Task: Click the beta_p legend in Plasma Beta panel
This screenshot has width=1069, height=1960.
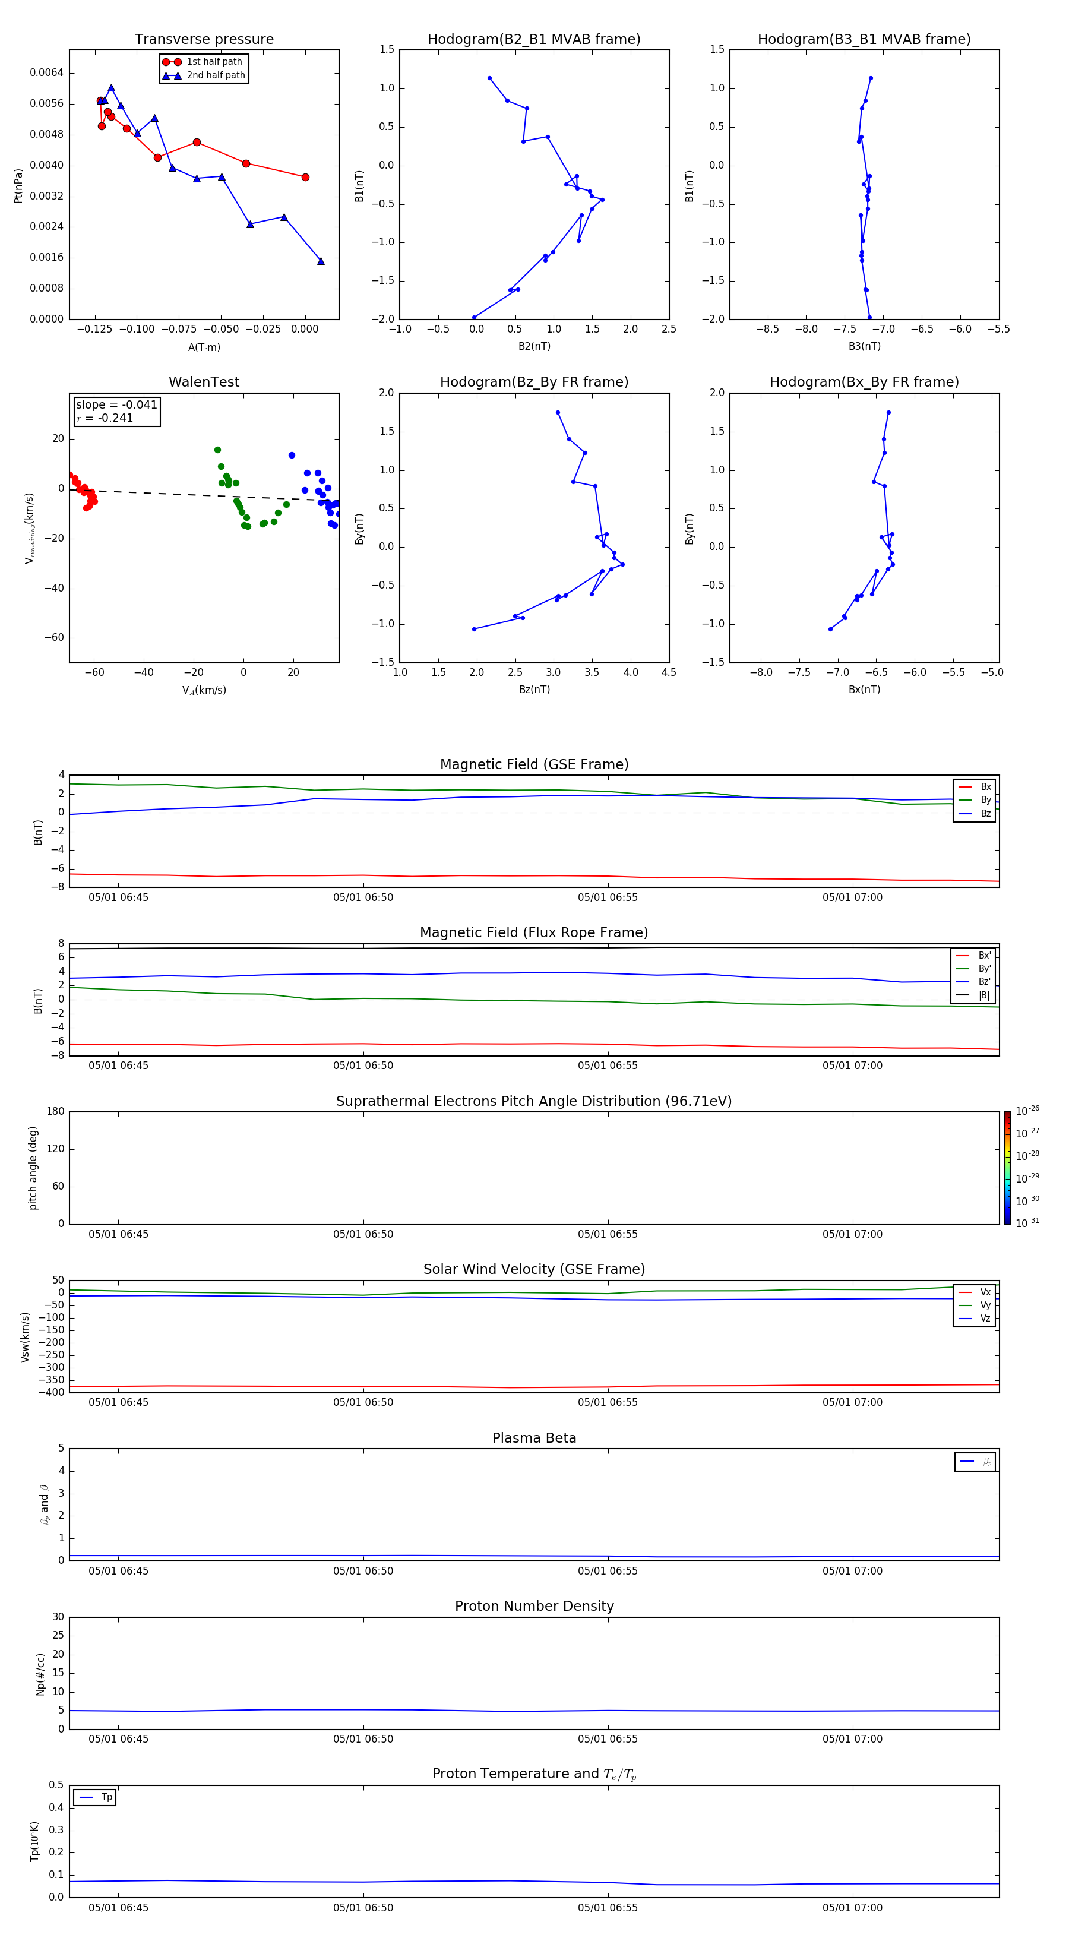Action: tap(975, 1462)
